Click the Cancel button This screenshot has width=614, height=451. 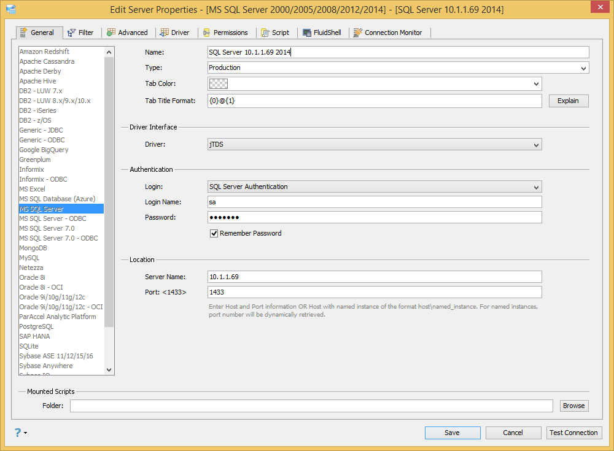(x=513, y=433)
